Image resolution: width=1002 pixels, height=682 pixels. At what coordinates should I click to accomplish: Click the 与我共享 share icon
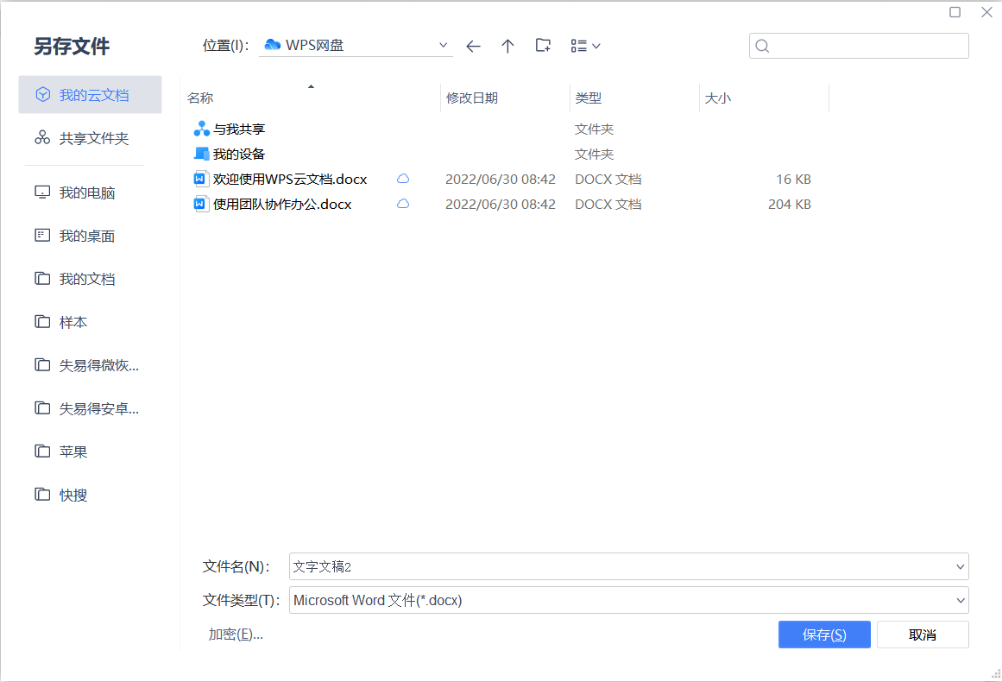[201, 129]
